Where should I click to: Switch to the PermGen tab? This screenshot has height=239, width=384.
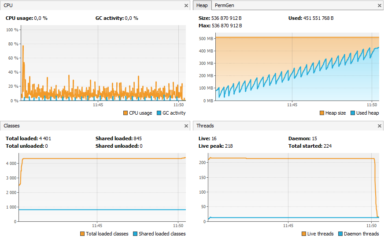pos(225,5)
